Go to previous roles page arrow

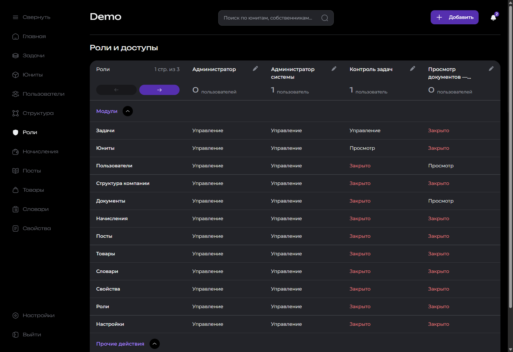click(116, 90)
